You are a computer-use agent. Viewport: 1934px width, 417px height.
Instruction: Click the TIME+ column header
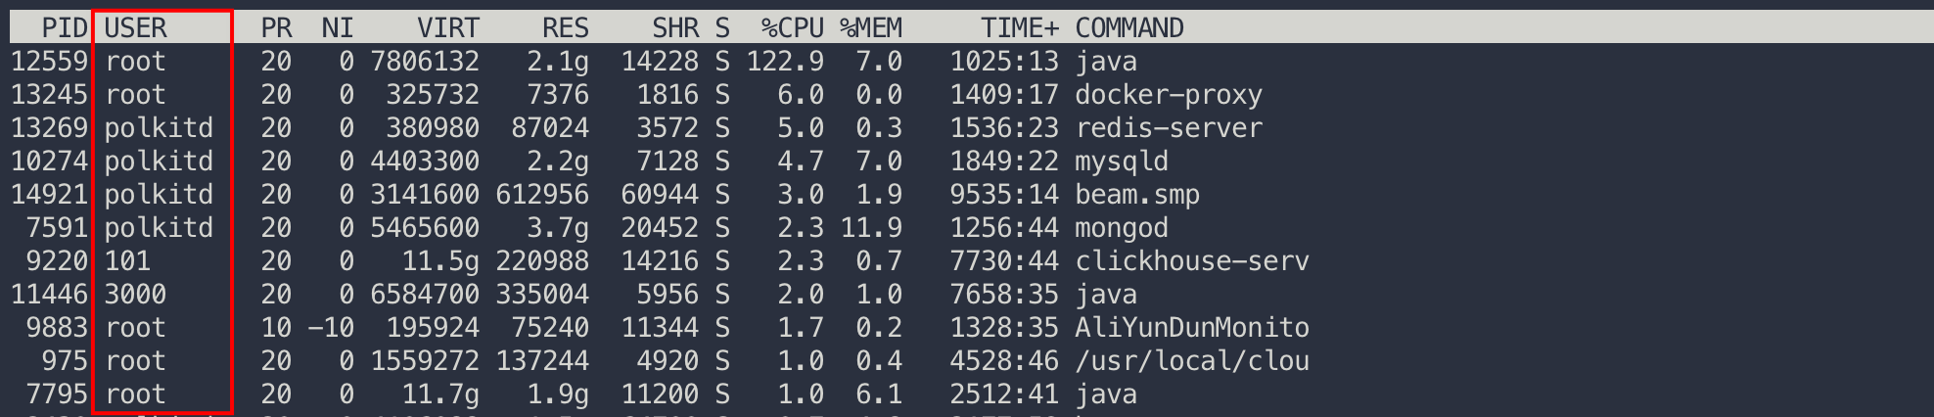(x=1019, y=27)
